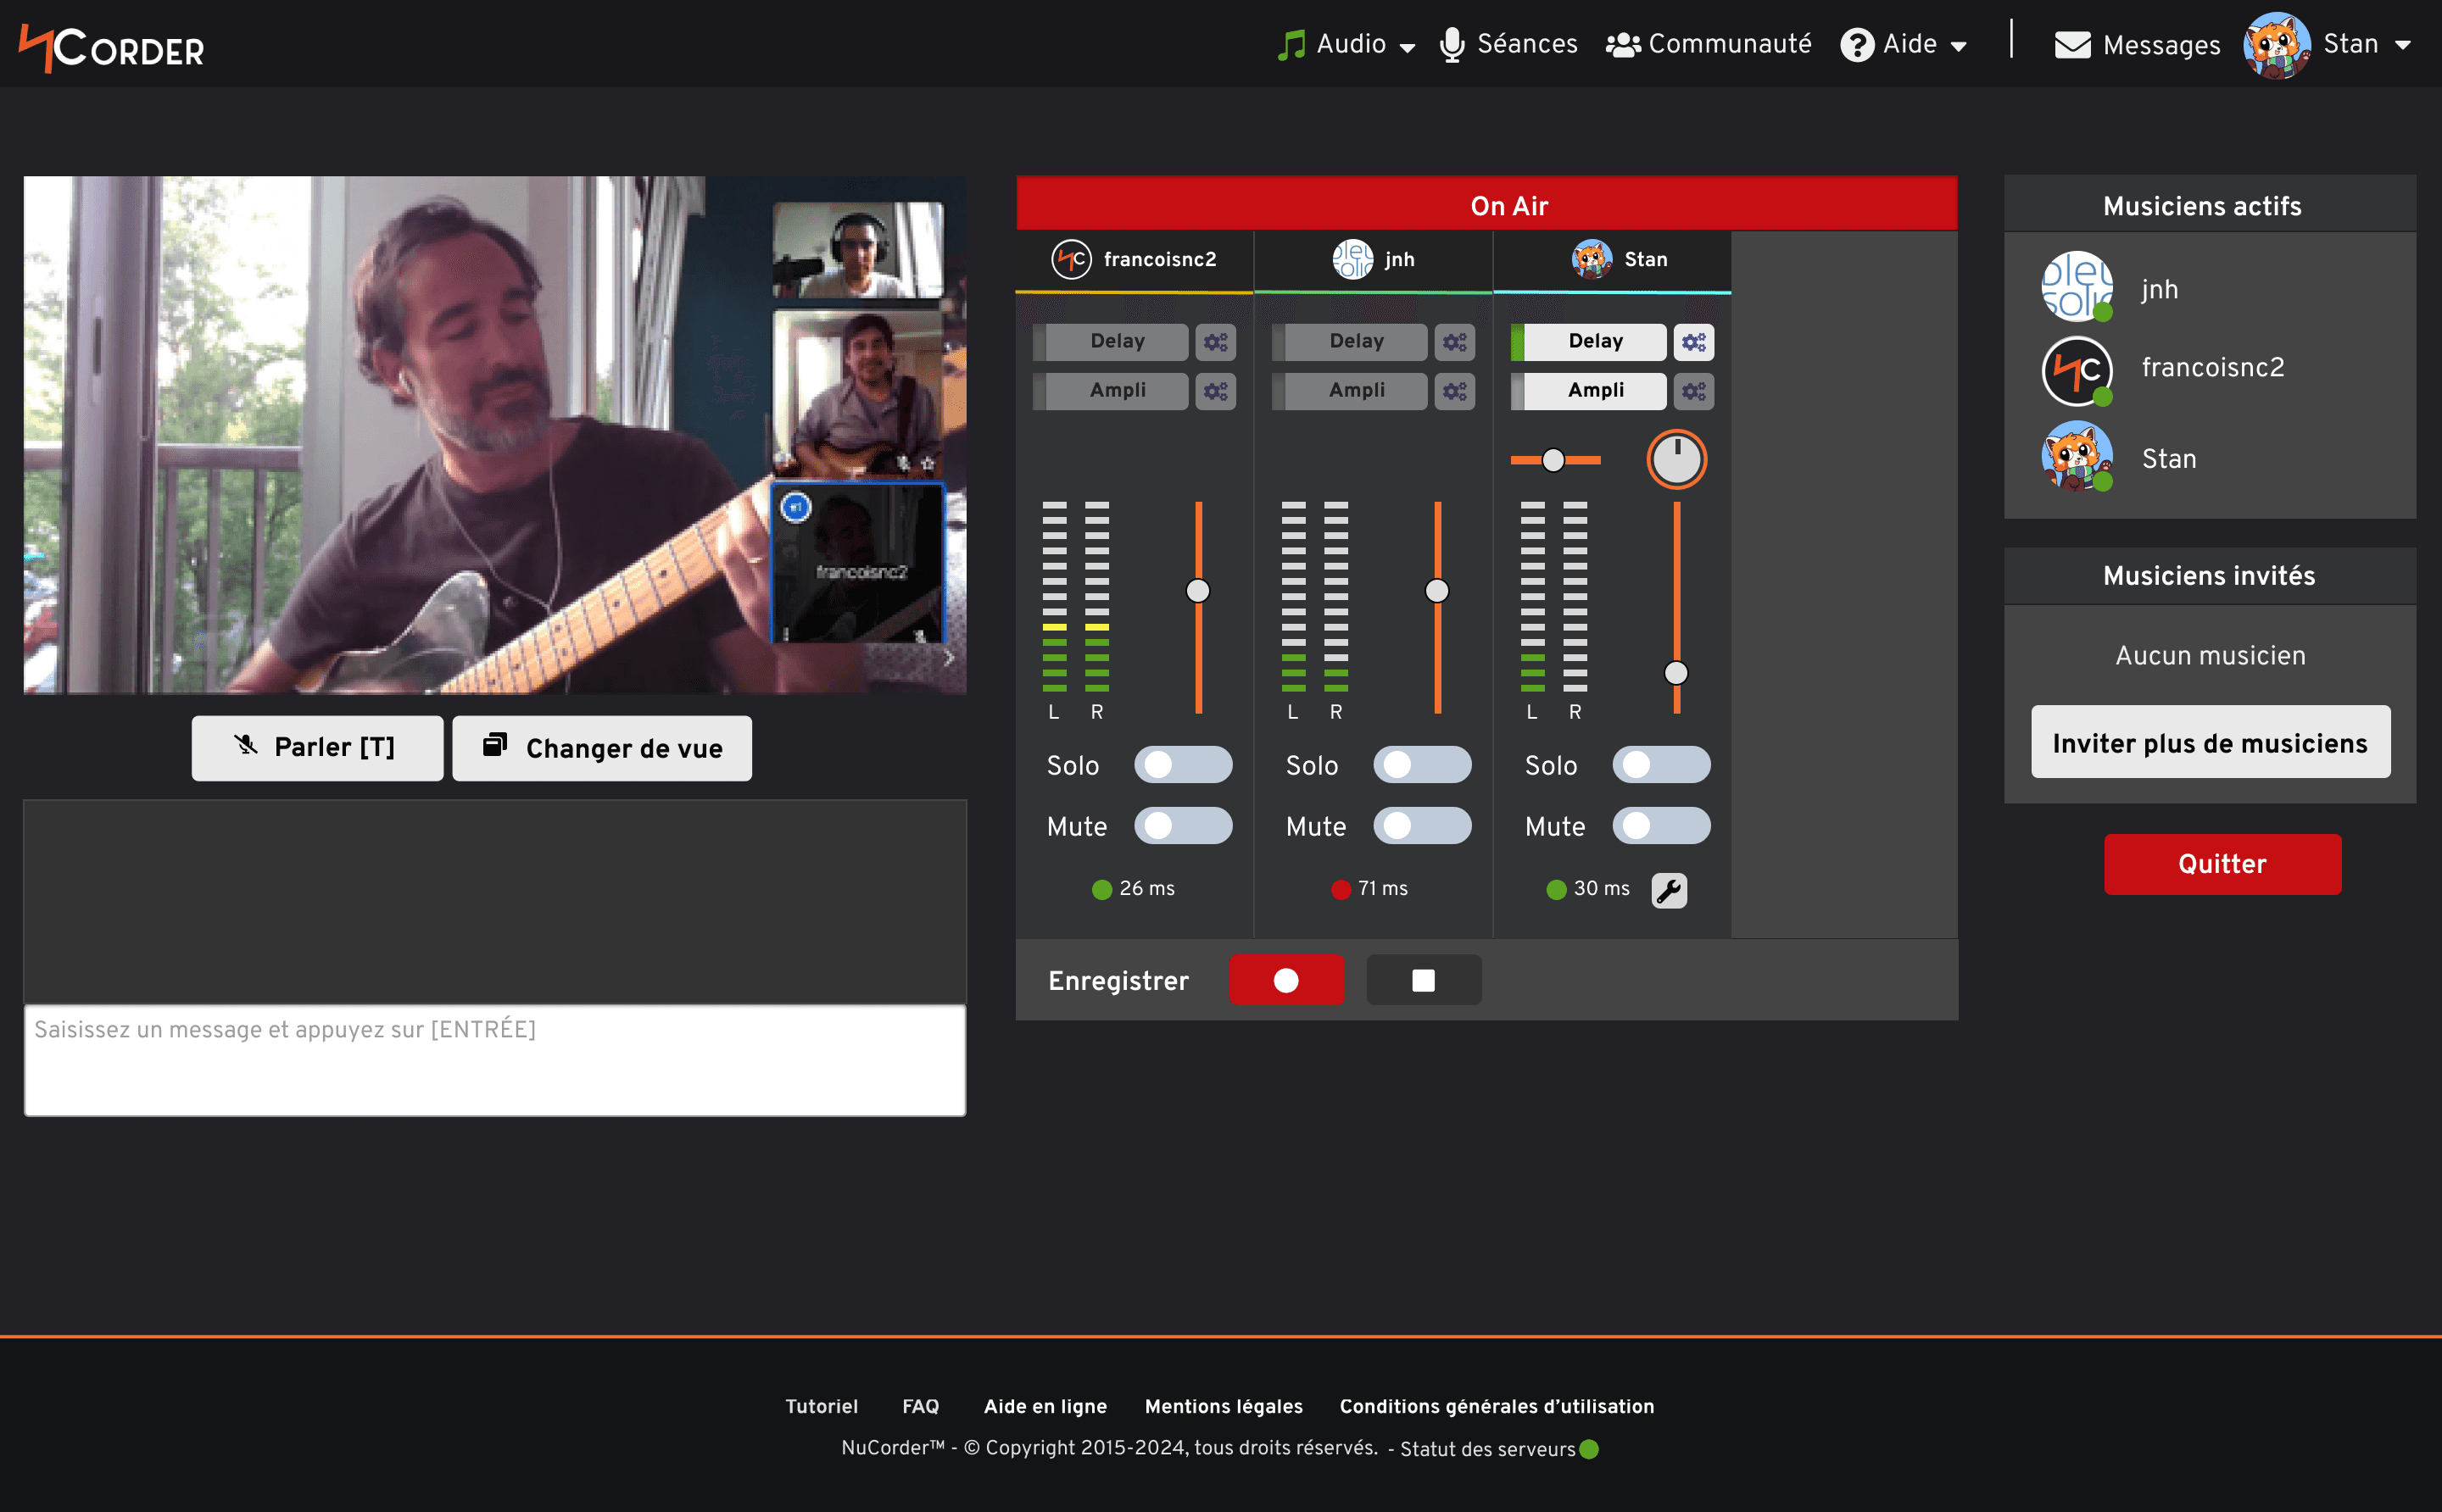2442x1512 pixels.
Task: Click the francoisnc2 avatar icon in active musicians
Action: pyautogui.click(x=2077, y=368)
